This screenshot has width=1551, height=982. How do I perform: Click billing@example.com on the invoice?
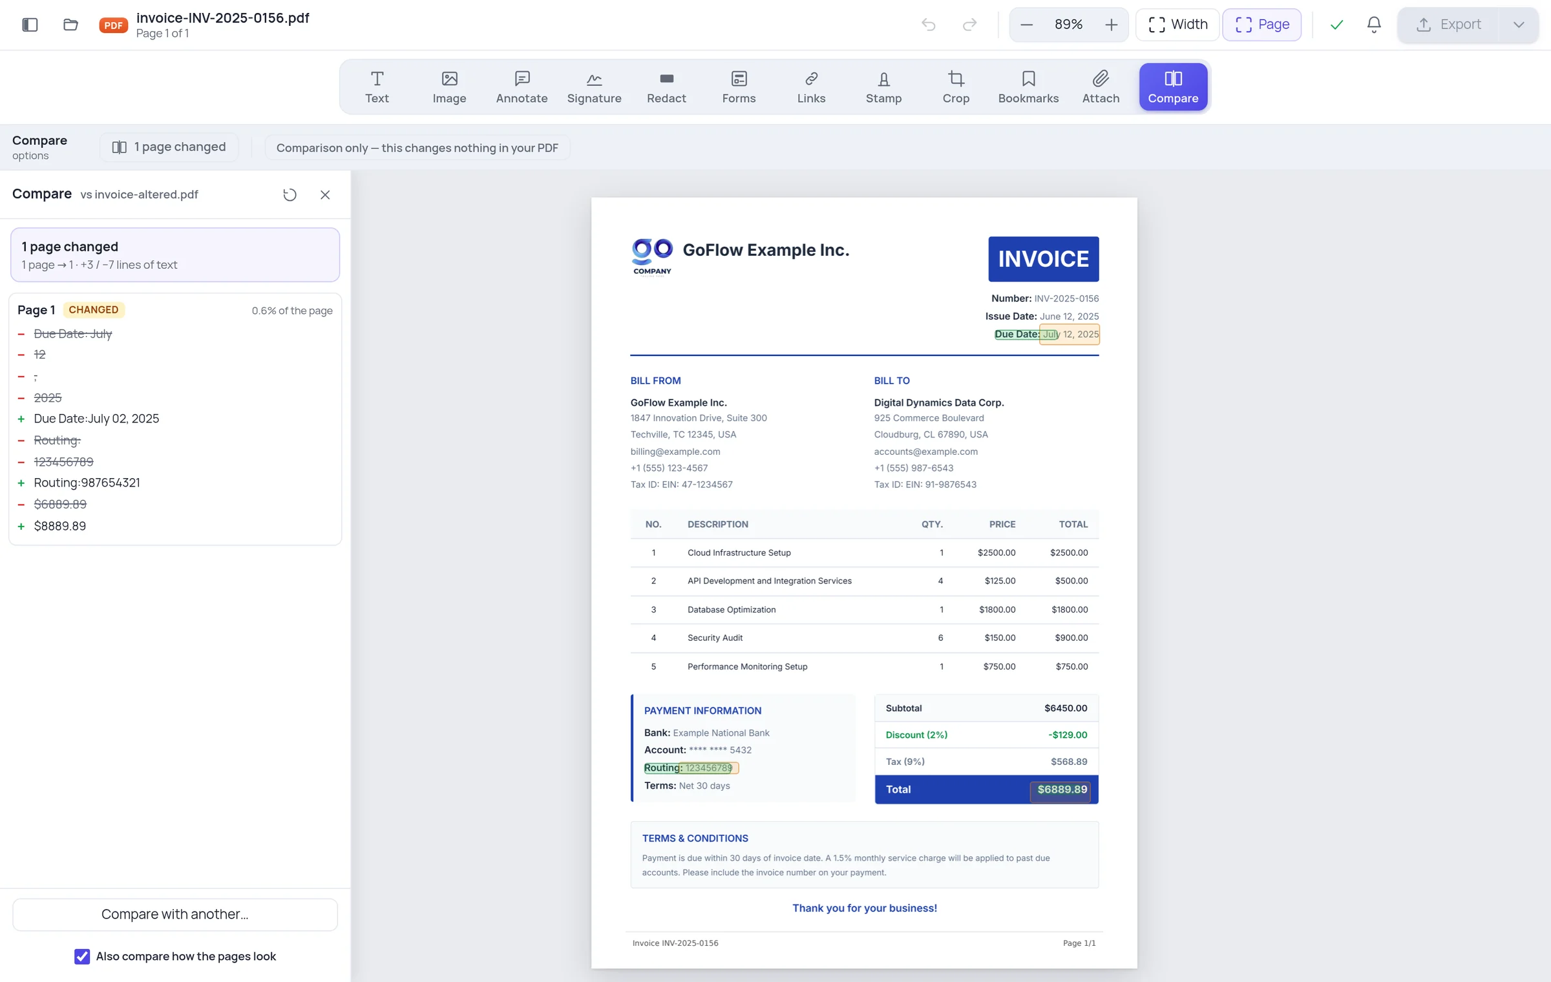coord(675,452)
